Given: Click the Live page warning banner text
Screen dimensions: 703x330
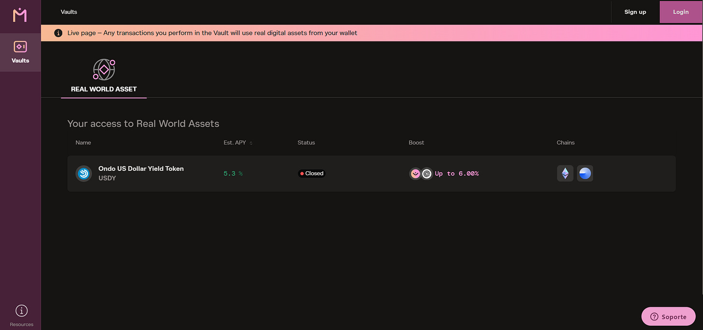Looking at the screenshot, I should click(212, 33).
